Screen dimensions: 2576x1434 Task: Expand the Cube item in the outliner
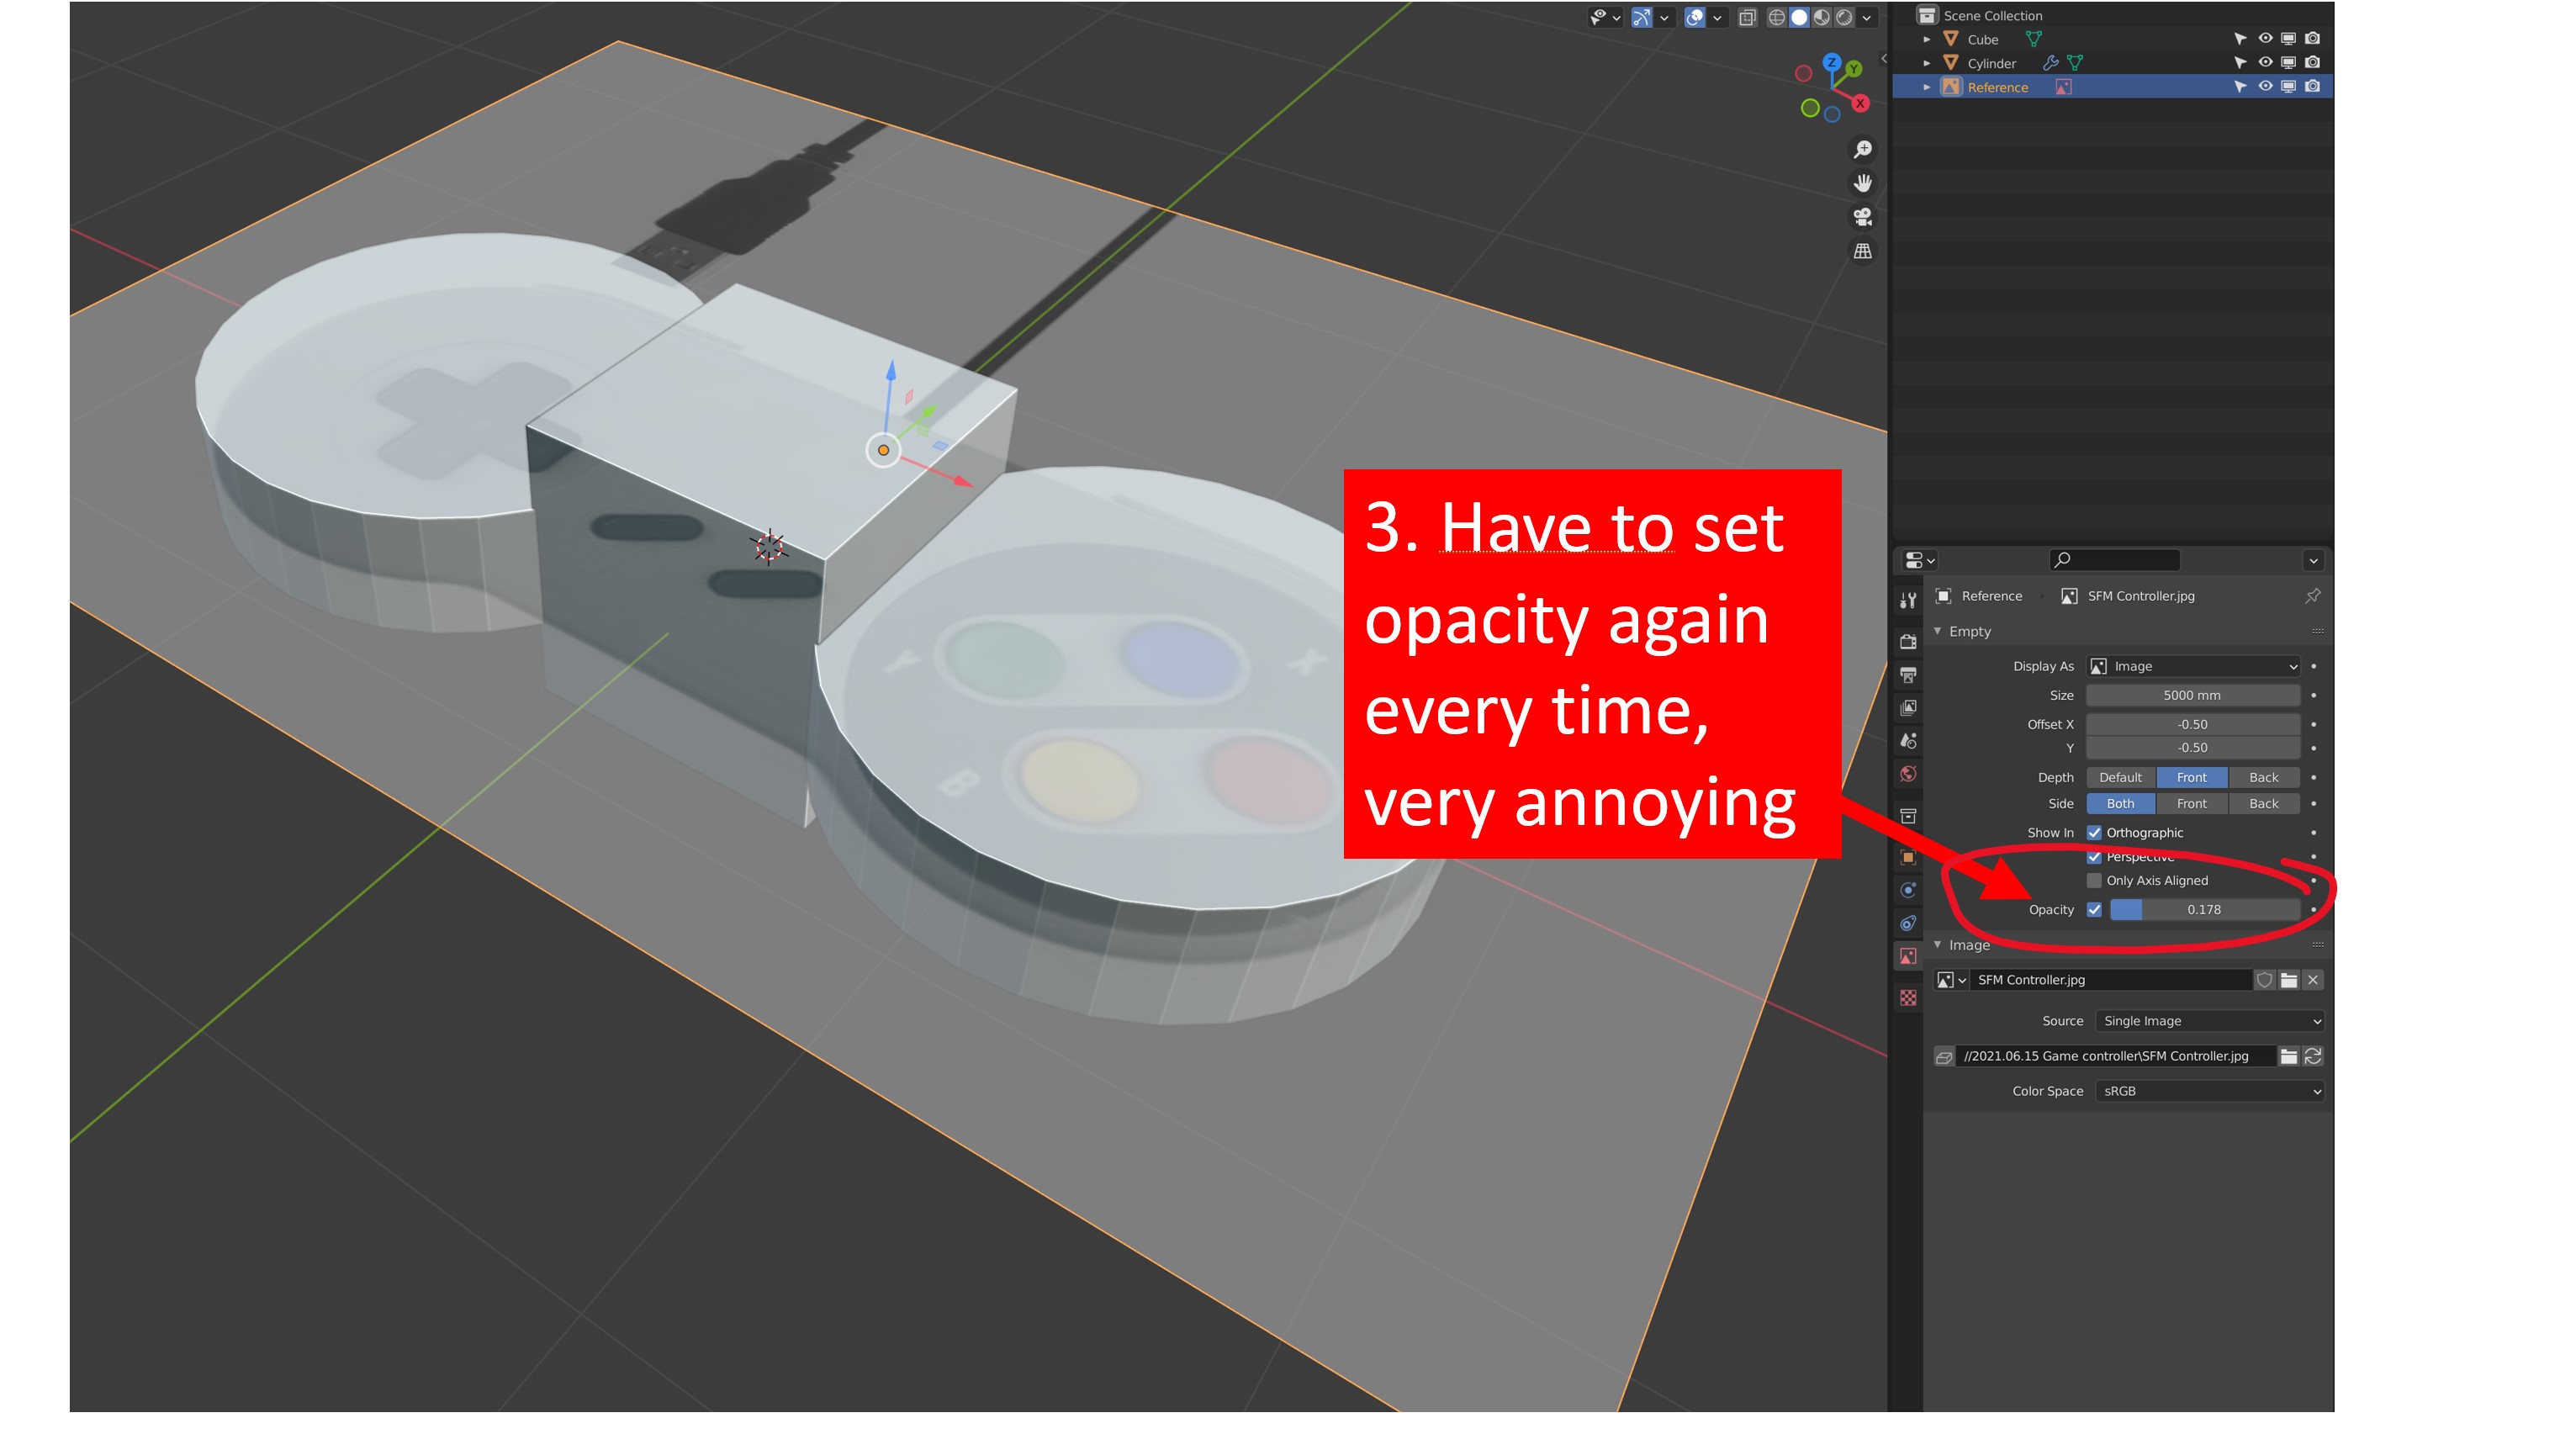click(1925, 39)
